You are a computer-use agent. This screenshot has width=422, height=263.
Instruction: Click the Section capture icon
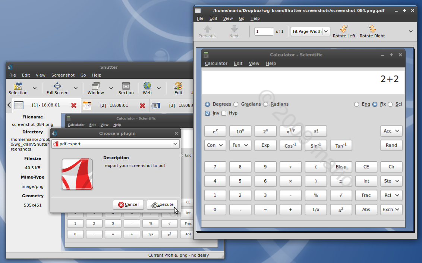(x=126, y=86)
